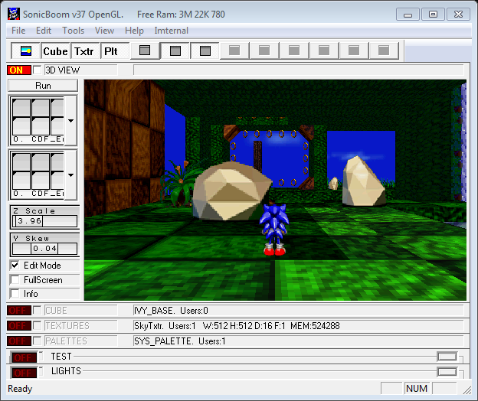Open the Imternal menu

point(172,31)
